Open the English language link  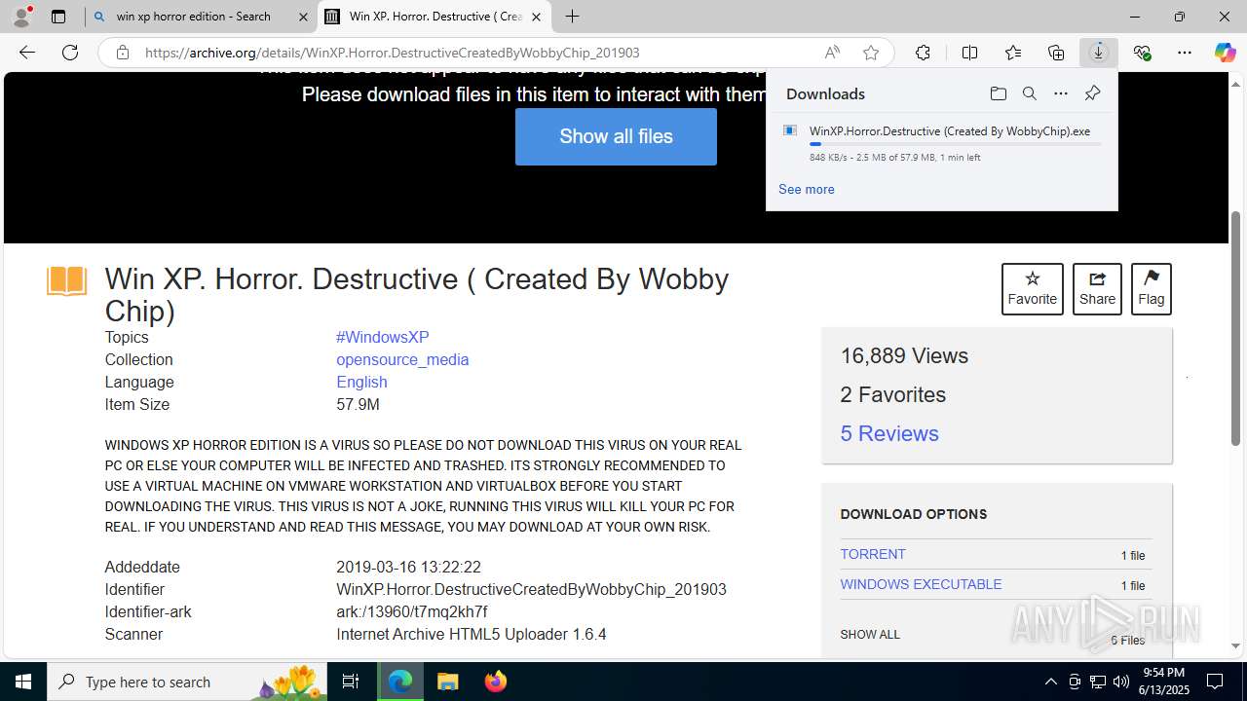tap(361, 382)
